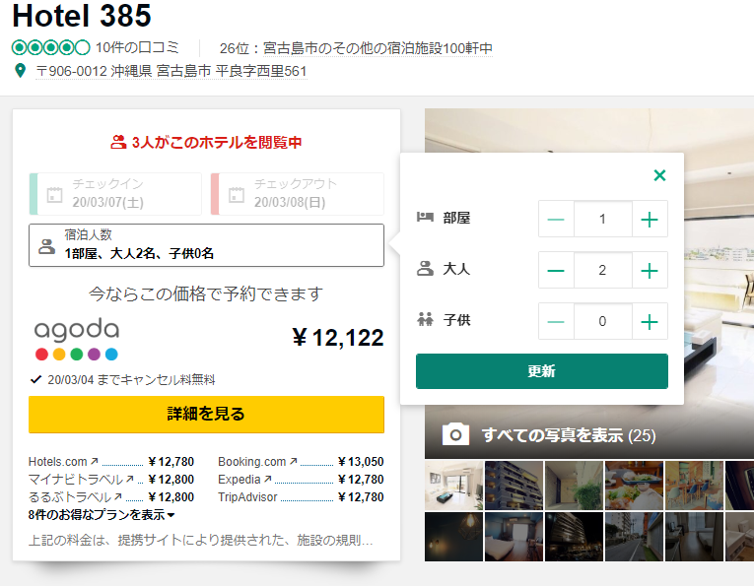This screenshot has height=586, width=754.
Task: Click the camera icon on photo banner
Action: point(455,434)
